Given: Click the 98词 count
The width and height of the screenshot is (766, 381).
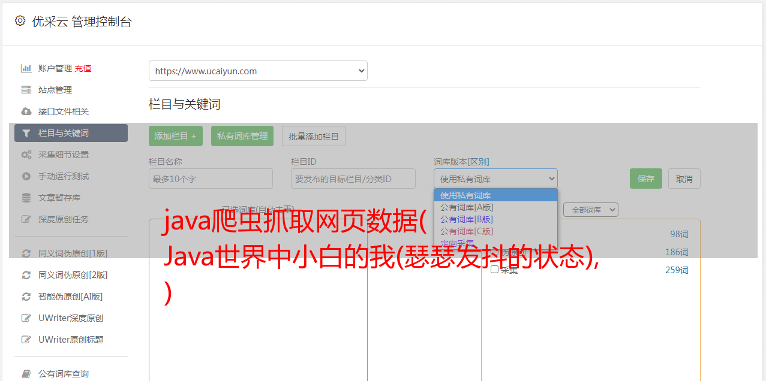Looking at the screenshot, I should (679, 234).
